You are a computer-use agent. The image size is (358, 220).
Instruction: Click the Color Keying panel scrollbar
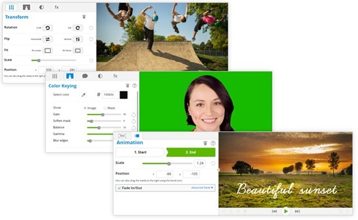[138, 112]
